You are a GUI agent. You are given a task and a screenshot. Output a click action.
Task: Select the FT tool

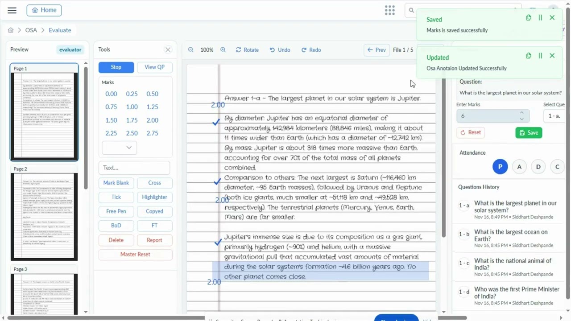[154, 226]
